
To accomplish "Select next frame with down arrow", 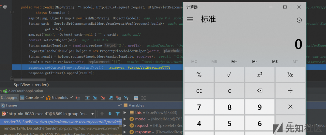I will coord(110,114).
